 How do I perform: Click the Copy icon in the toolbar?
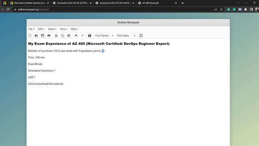coord(62,36)
